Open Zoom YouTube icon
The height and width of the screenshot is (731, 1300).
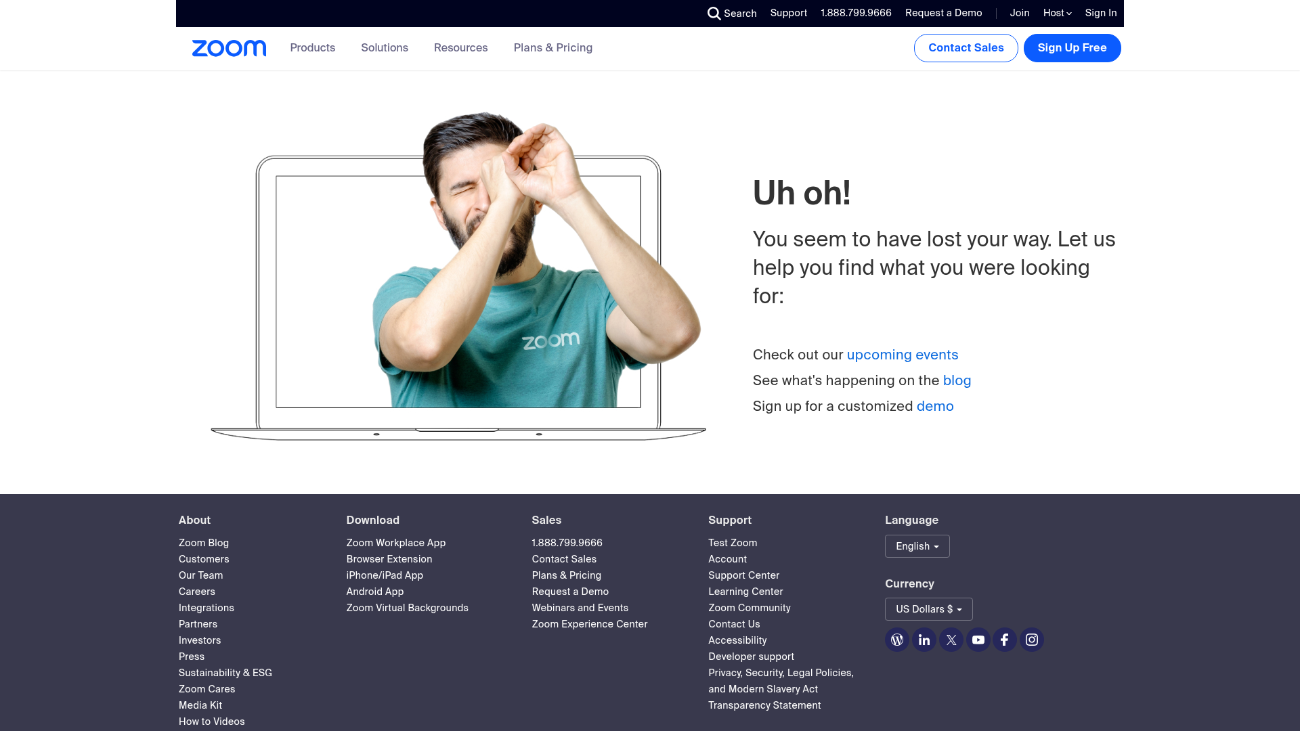tap(978, 640)
